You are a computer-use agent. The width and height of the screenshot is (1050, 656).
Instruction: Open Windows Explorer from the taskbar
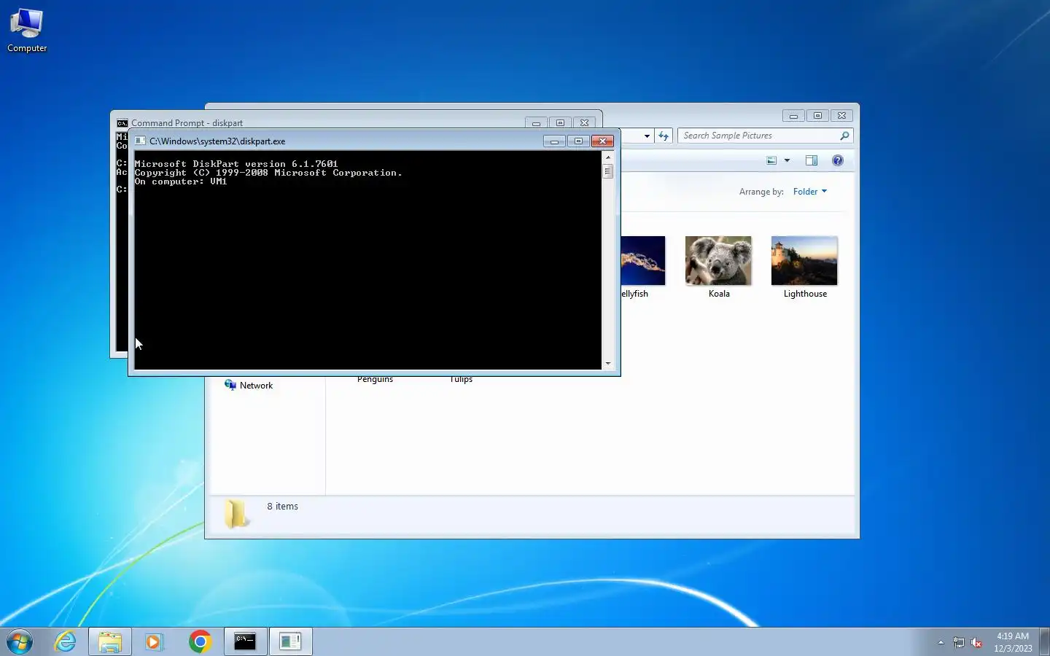pyautogui.click(x=110, y=641)
